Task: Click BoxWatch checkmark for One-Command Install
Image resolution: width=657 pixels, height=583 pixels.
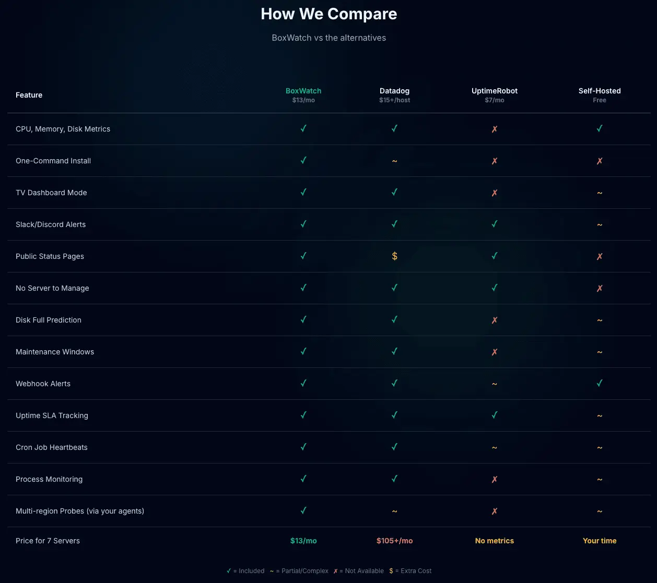Action: [x=303, y=160]
